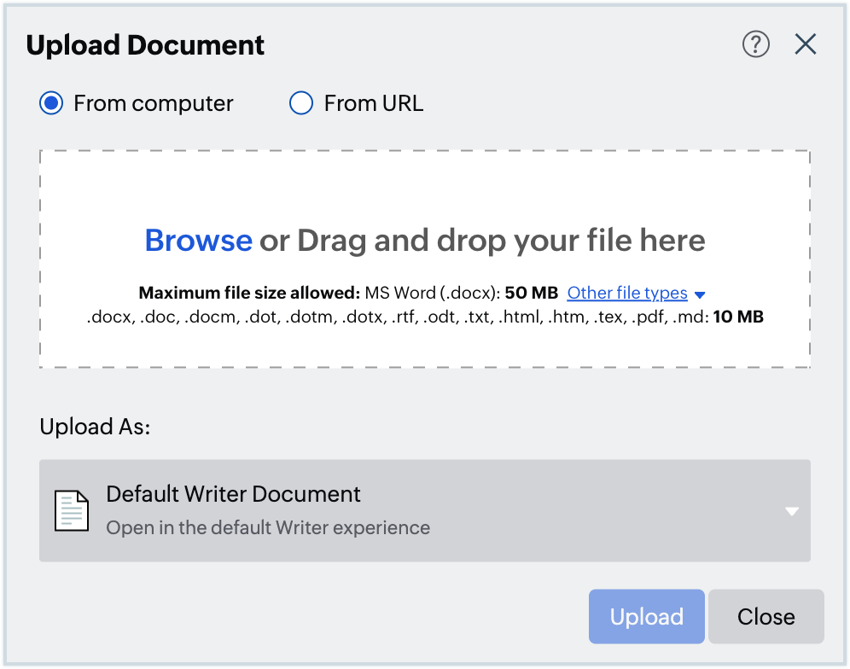Click the page icon beside Default Writer Document
The height and width of the screenshot is (669, 850).
tap(73, 509)
